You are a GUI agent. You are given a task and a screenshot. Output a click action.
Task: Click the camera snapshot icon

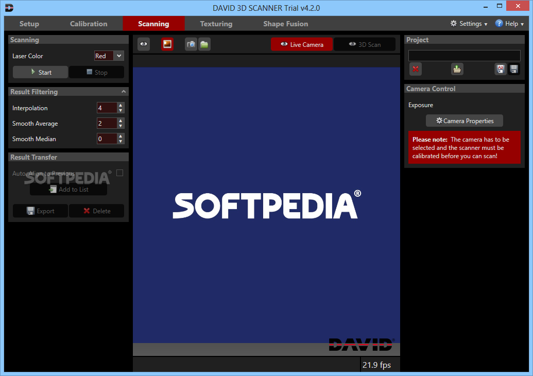[191, 44]
